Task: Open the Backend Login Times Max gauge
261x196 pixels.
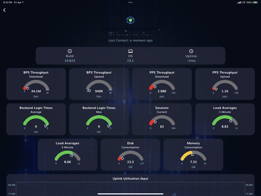Action: (x=99, y=119)
